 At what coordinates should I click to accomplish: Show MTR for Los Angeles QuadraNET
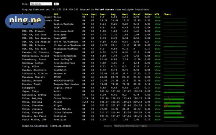pos(157,38)
